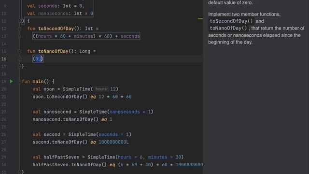
Task: Click 'seconds' in the toSecondOfDay expression
Action: click(x=130, y=36)
